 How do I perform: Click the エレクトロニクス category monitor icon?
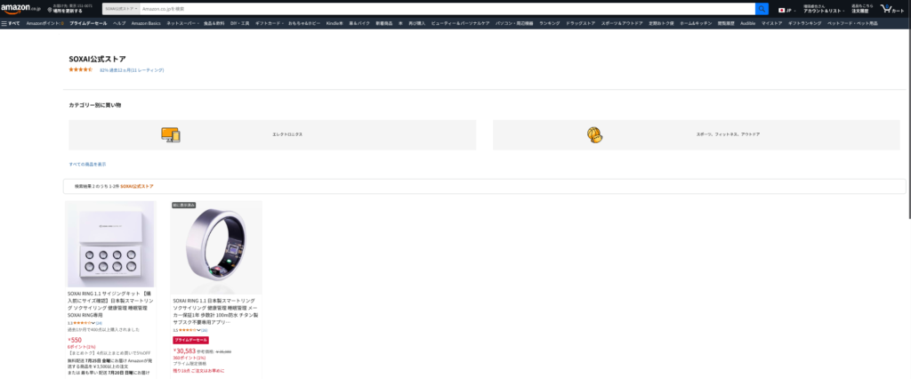171,135
